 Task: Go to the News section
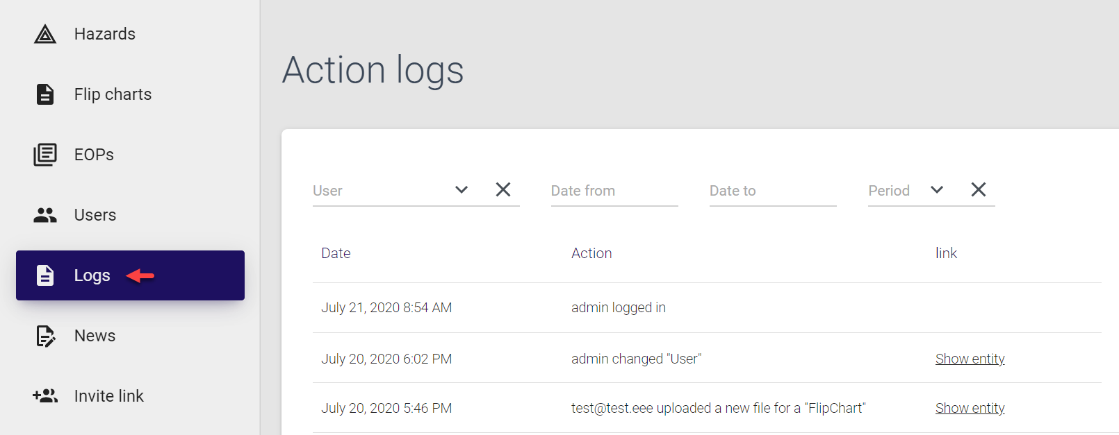[95, 336]
